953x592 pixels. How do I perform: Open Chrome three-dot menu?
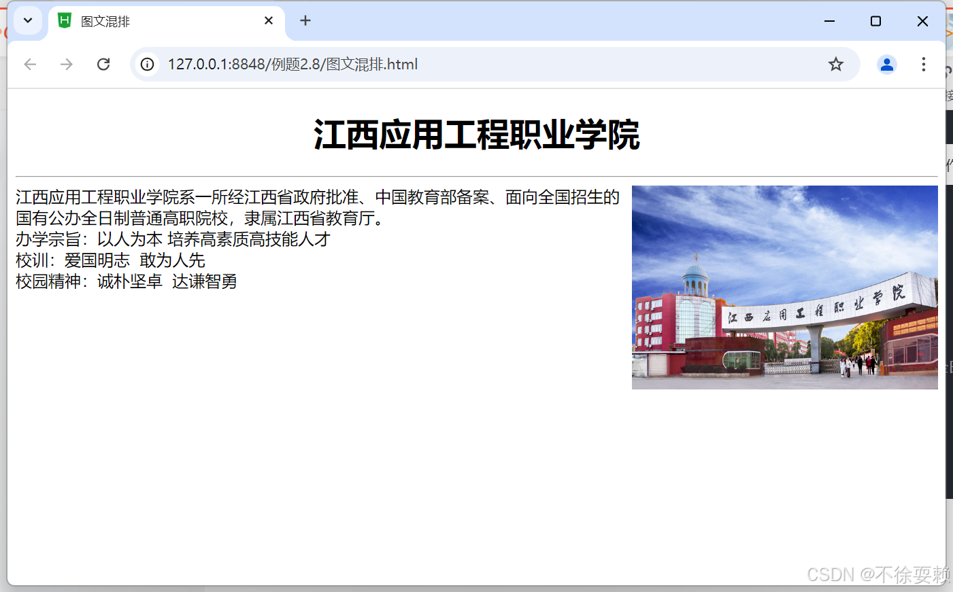coord(924,65)
